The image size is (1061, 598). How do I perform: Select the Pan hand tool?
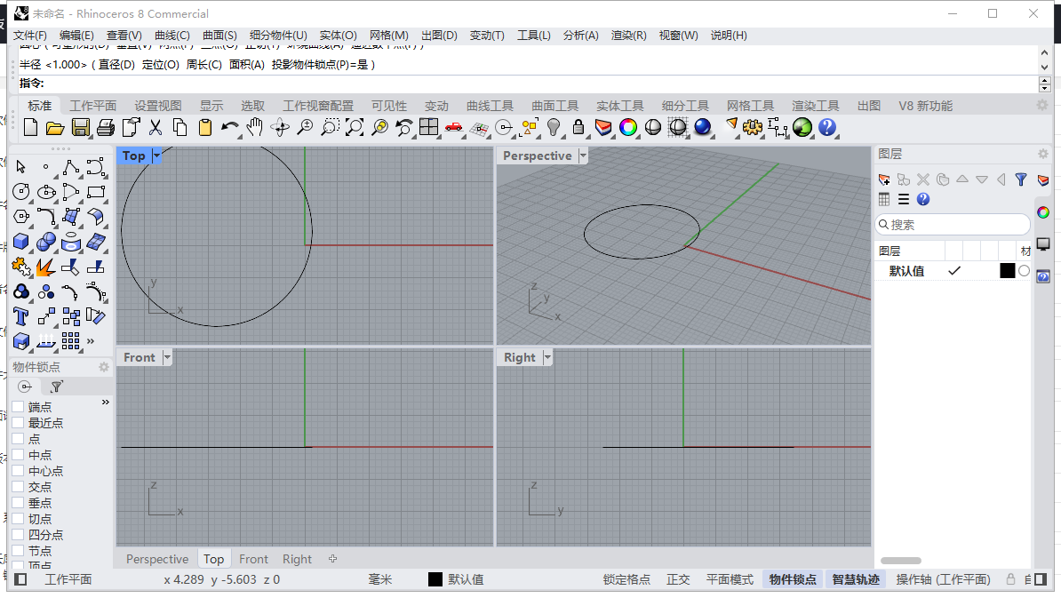(x=254, y=127)
